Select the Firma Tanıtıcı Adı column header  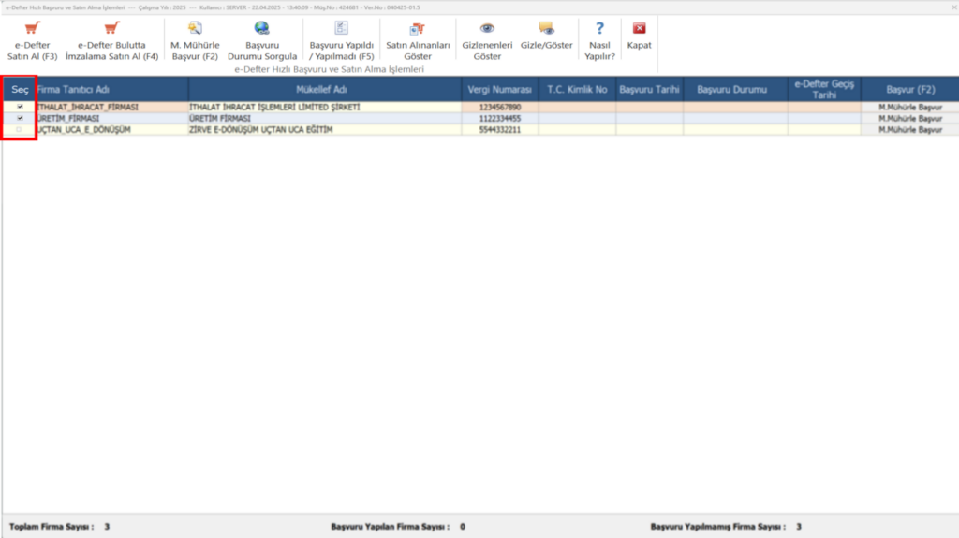pyautogui.click(x=73, y=89)
